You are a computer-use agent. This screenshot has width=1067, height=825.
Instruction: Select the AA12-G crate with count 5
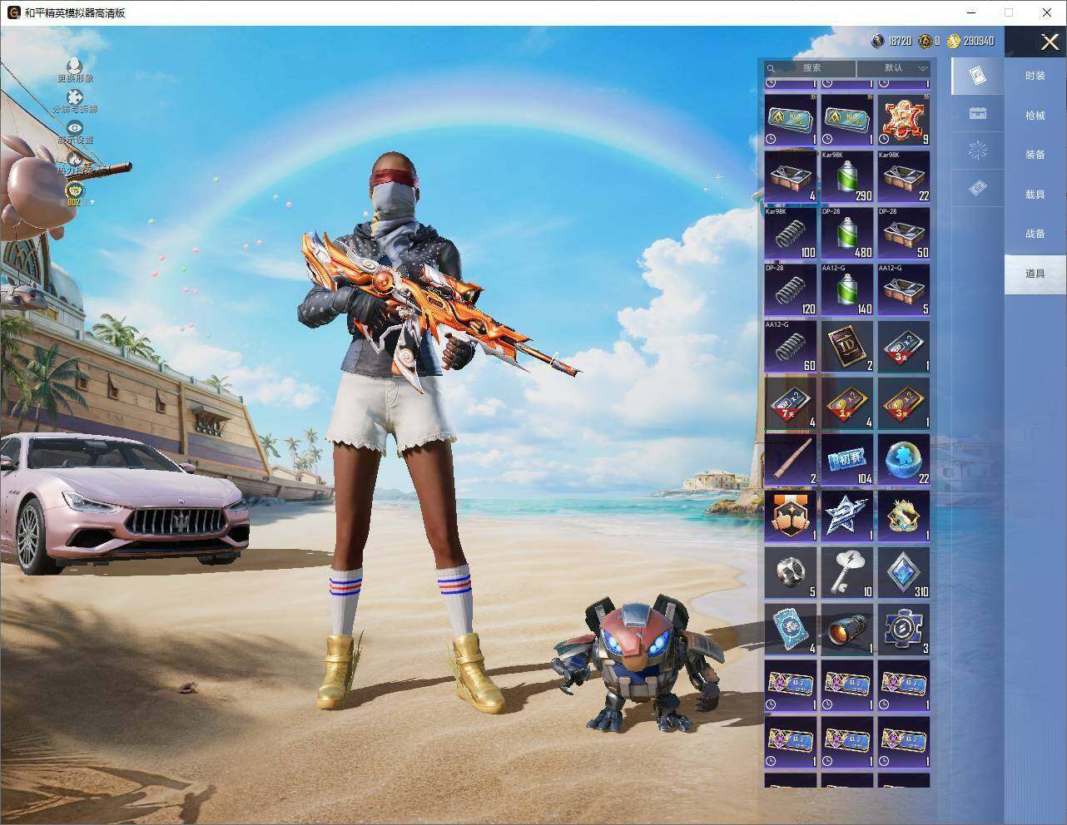tap(904, 289)
